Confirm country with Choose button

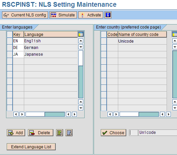(114, 133)
